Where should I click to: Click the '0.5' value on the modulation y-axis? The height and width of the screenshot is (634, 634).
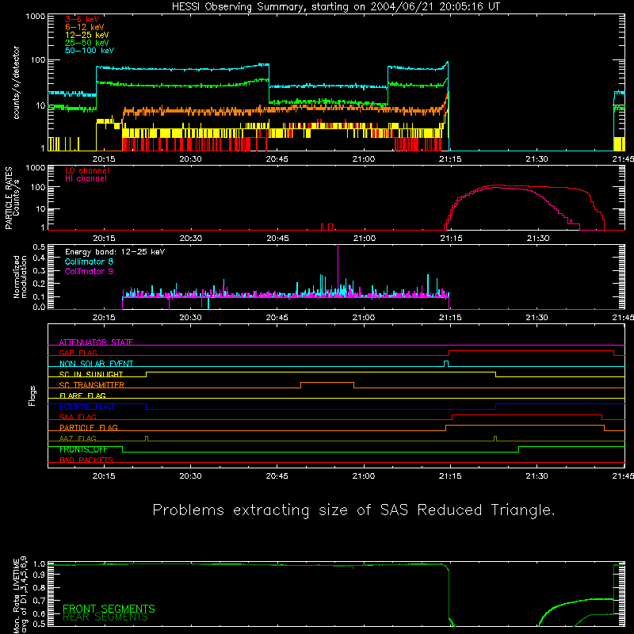(x=39, y=247)
